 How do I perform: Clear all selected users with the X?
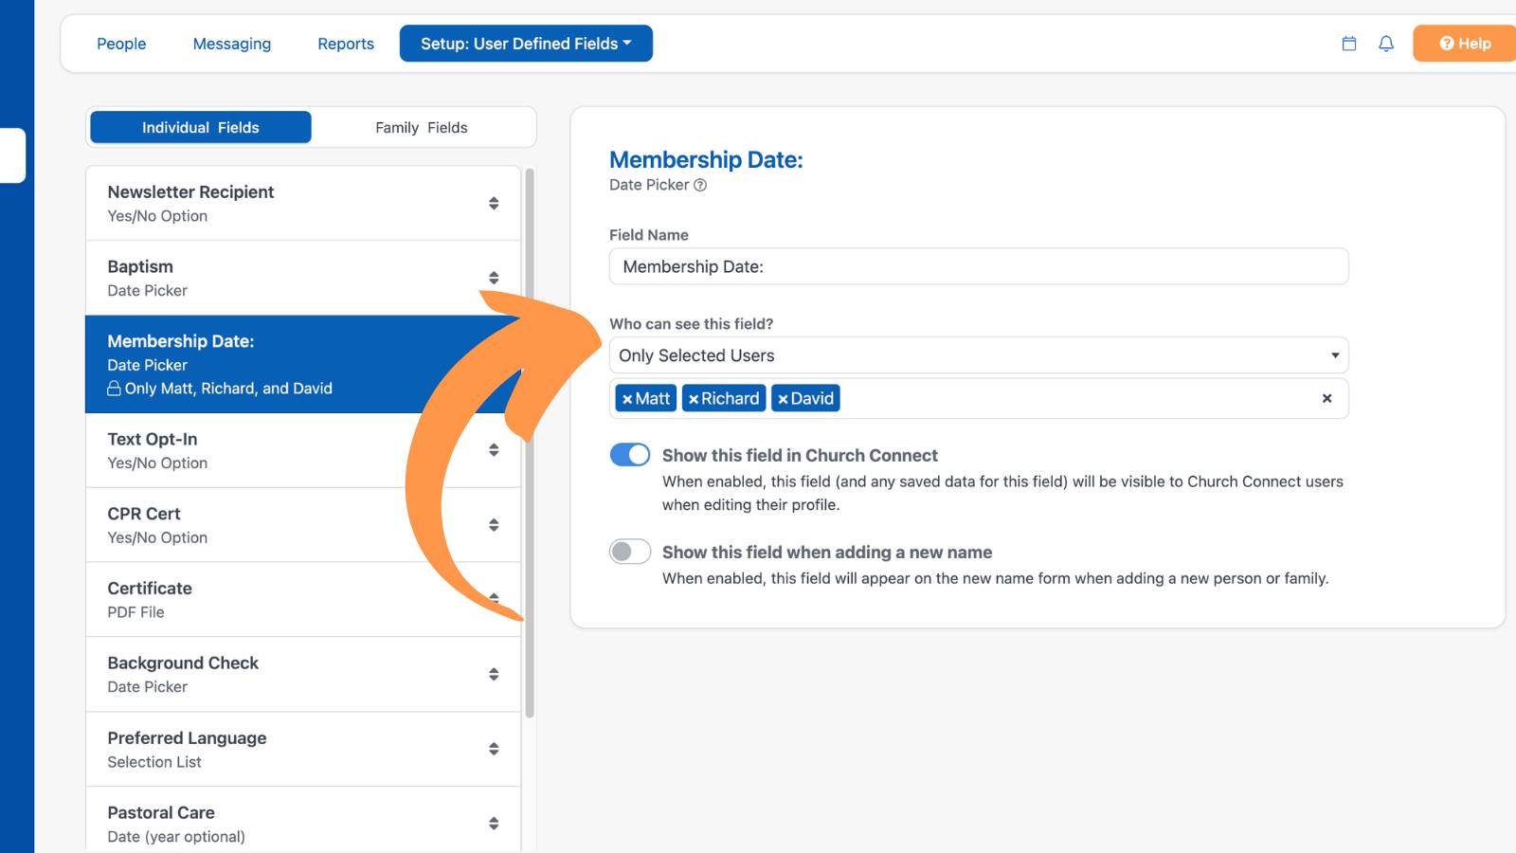1326,398
